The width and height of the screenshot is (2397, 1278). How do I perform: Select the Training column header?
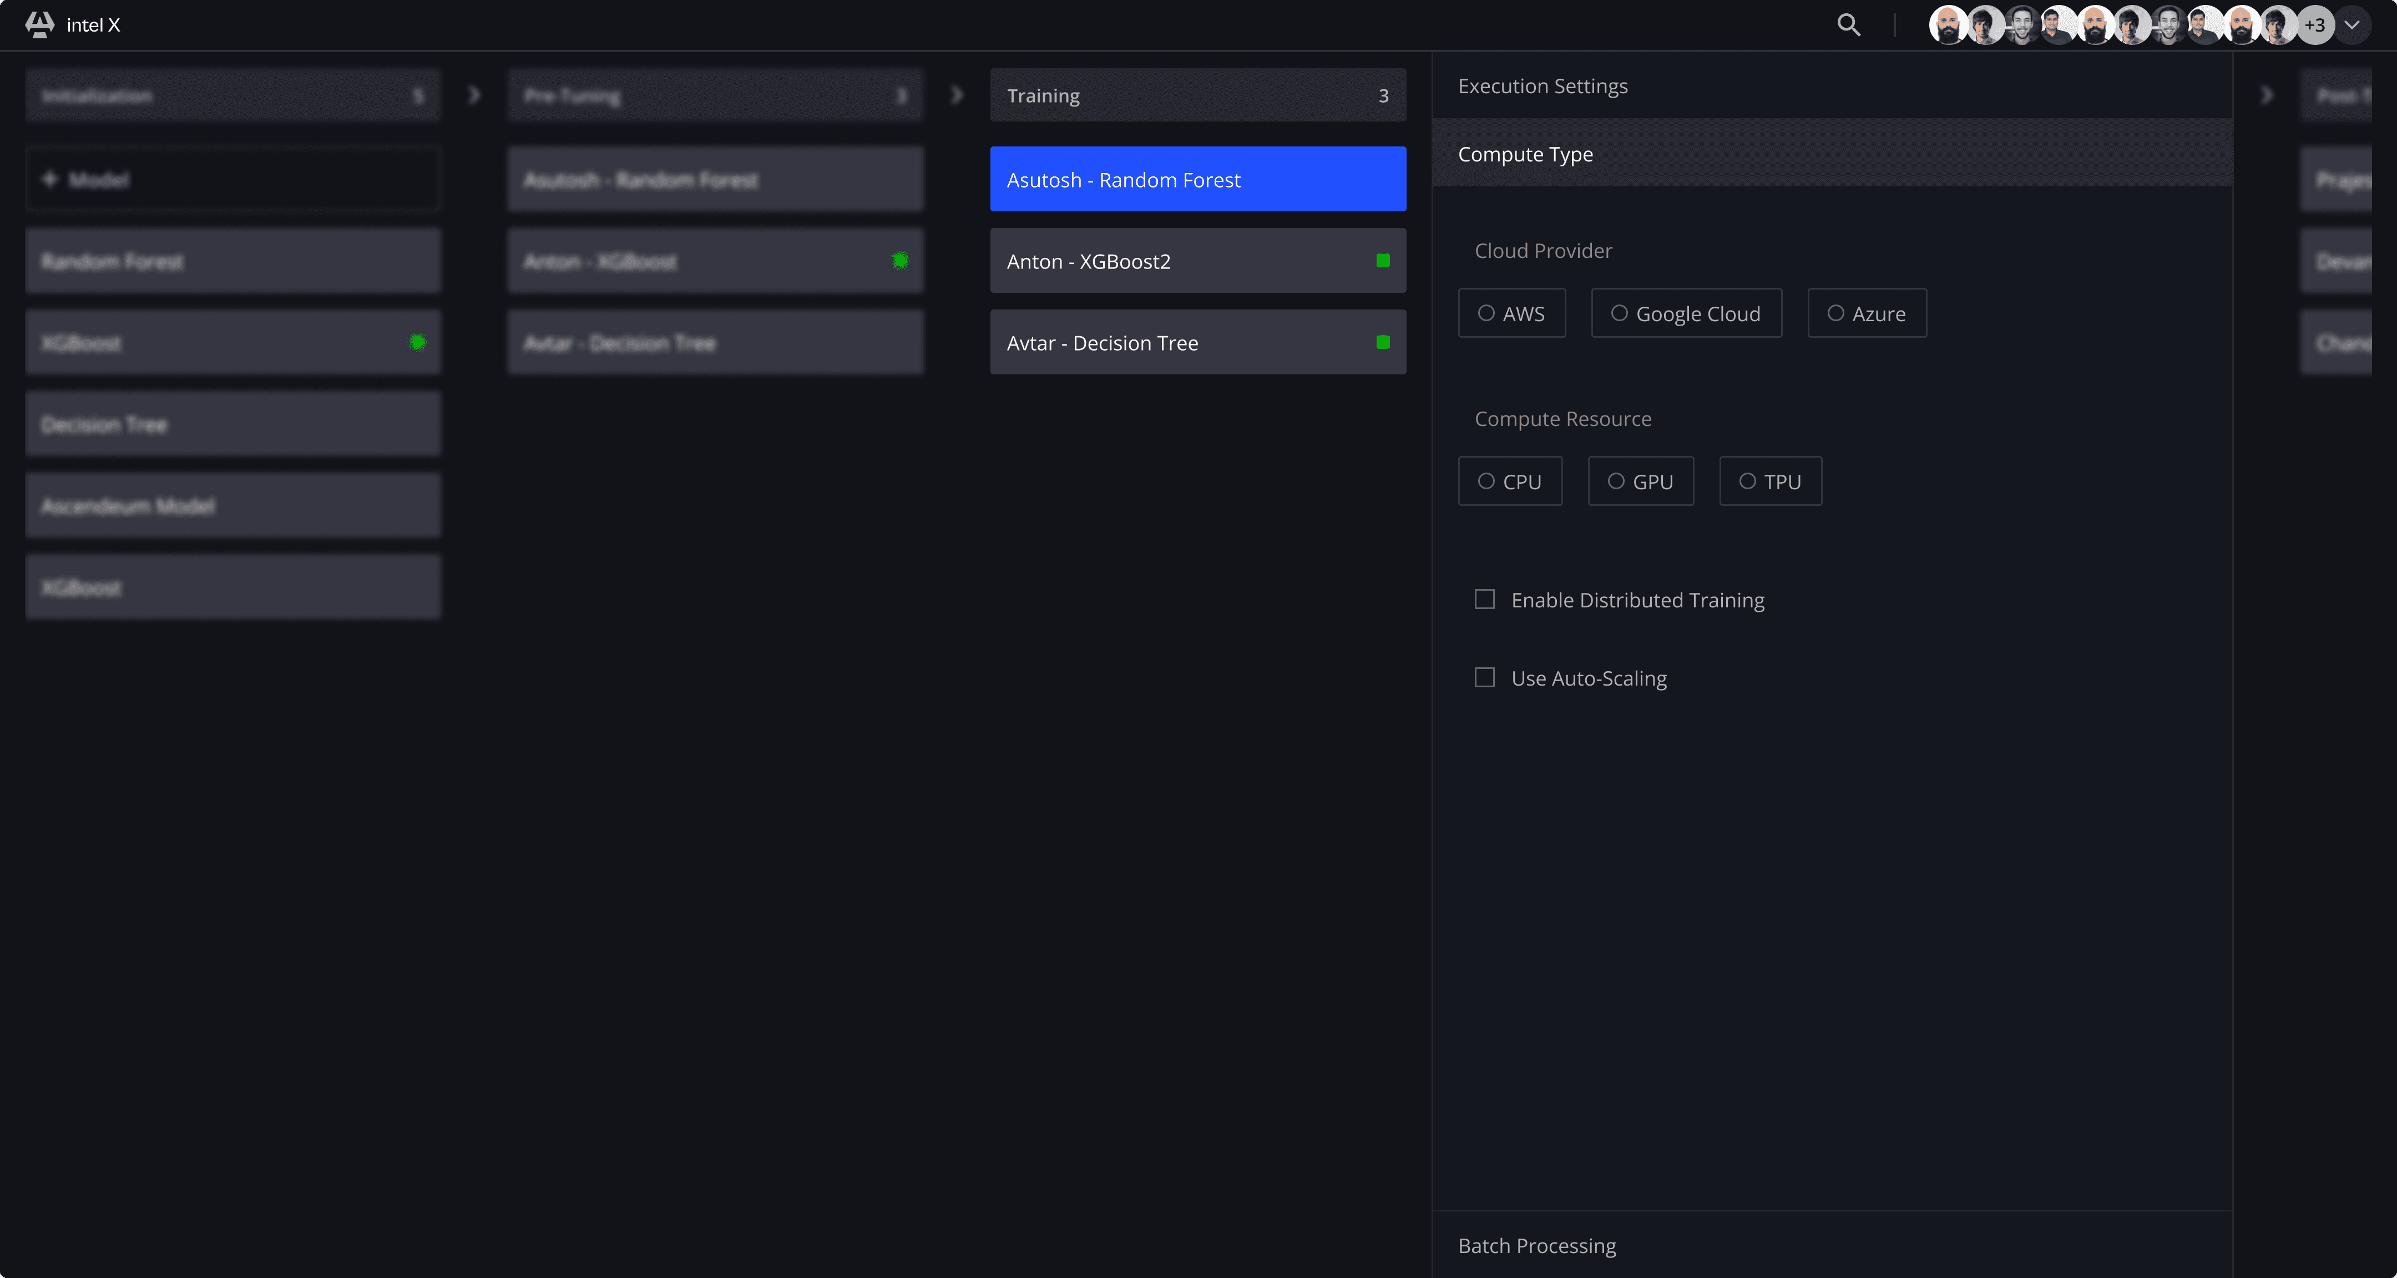[1197, 95]
